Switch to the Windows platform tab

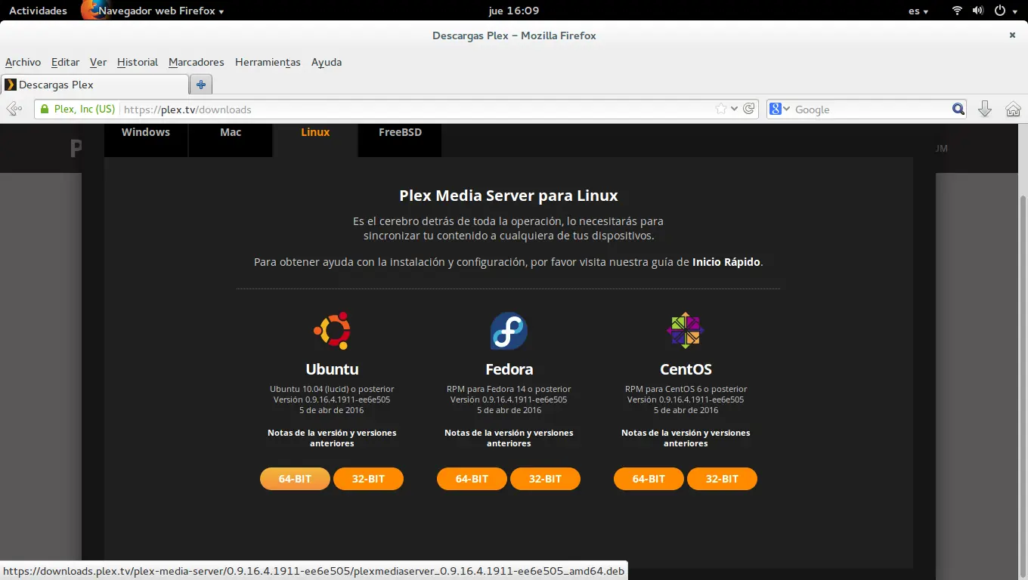click(146, 140)
